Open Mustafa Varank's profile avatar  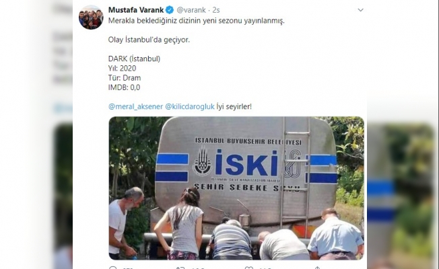[x=91, y=17]
